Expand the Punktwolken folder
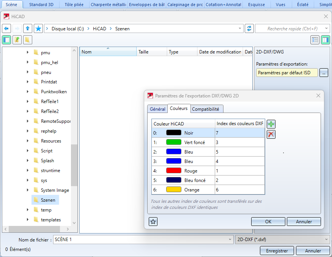Screen dimensions: 332x257 click(x=28, y=92)
